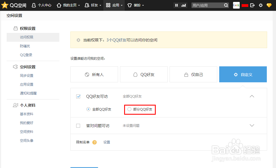Image resolution: width=276 pixels, height=168 pixels.
Task: Open 基本资料 in sidebar
Action: [27, 114]
